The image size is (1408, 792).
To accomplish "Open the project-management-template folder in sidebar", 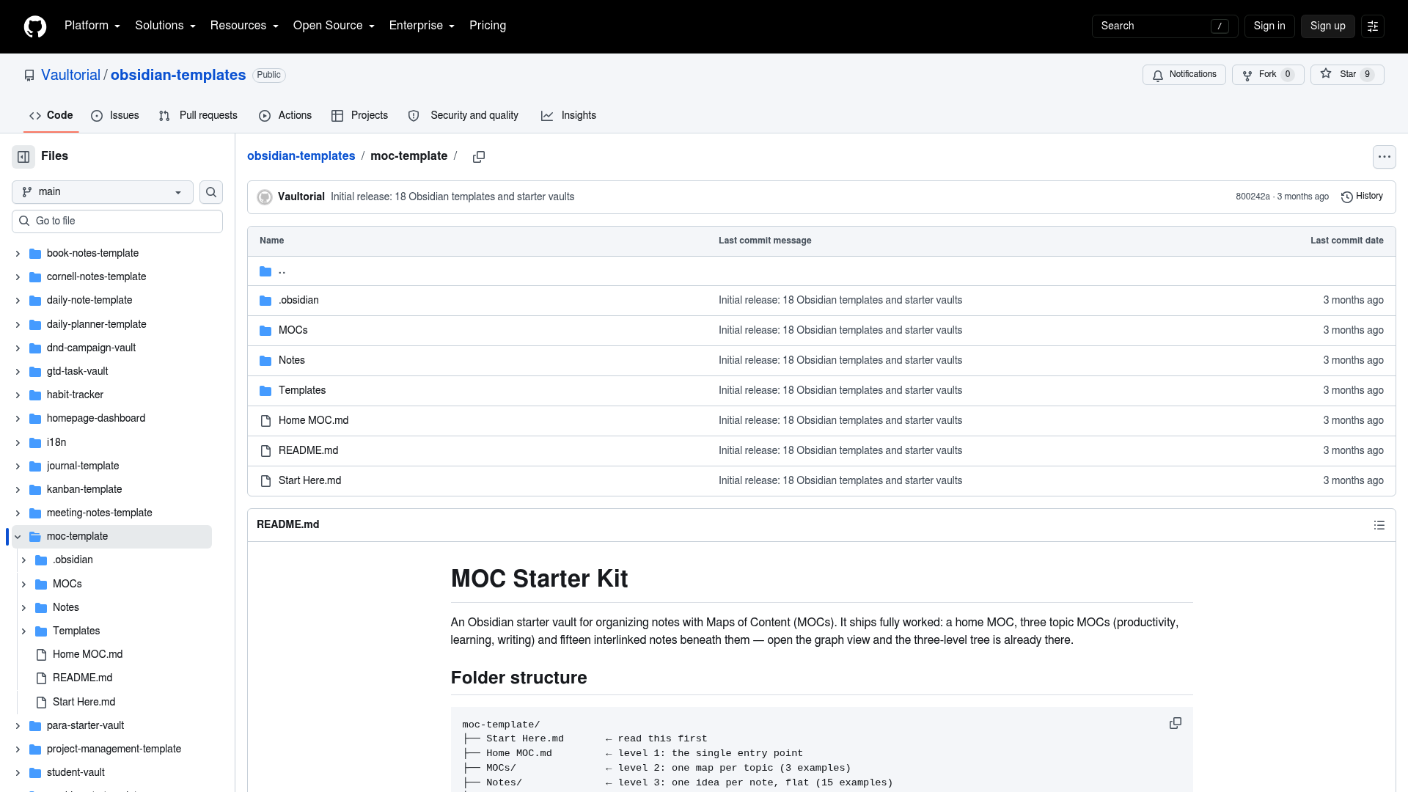I will pyautogui.click(x=114, y=749).
